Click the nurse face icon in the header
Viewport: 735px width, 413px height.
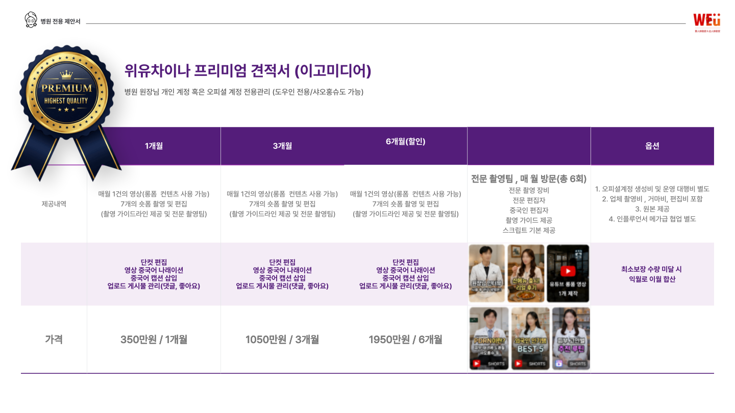(31, 20)
